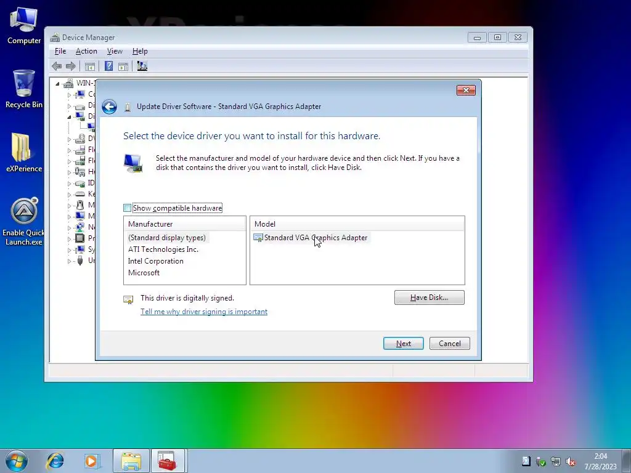Expand the mouse devices tree node arrow
This screenshot has width=631, height=473.
69,206
